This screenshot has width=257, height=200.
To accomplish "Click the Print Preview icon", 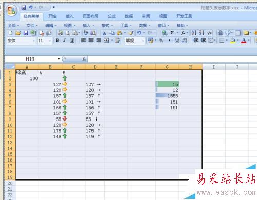I will (x=68, y=33).
